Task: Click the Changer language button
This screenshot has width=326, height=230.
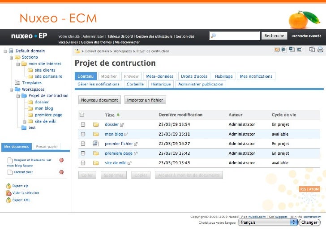Action: coord(309,222)
